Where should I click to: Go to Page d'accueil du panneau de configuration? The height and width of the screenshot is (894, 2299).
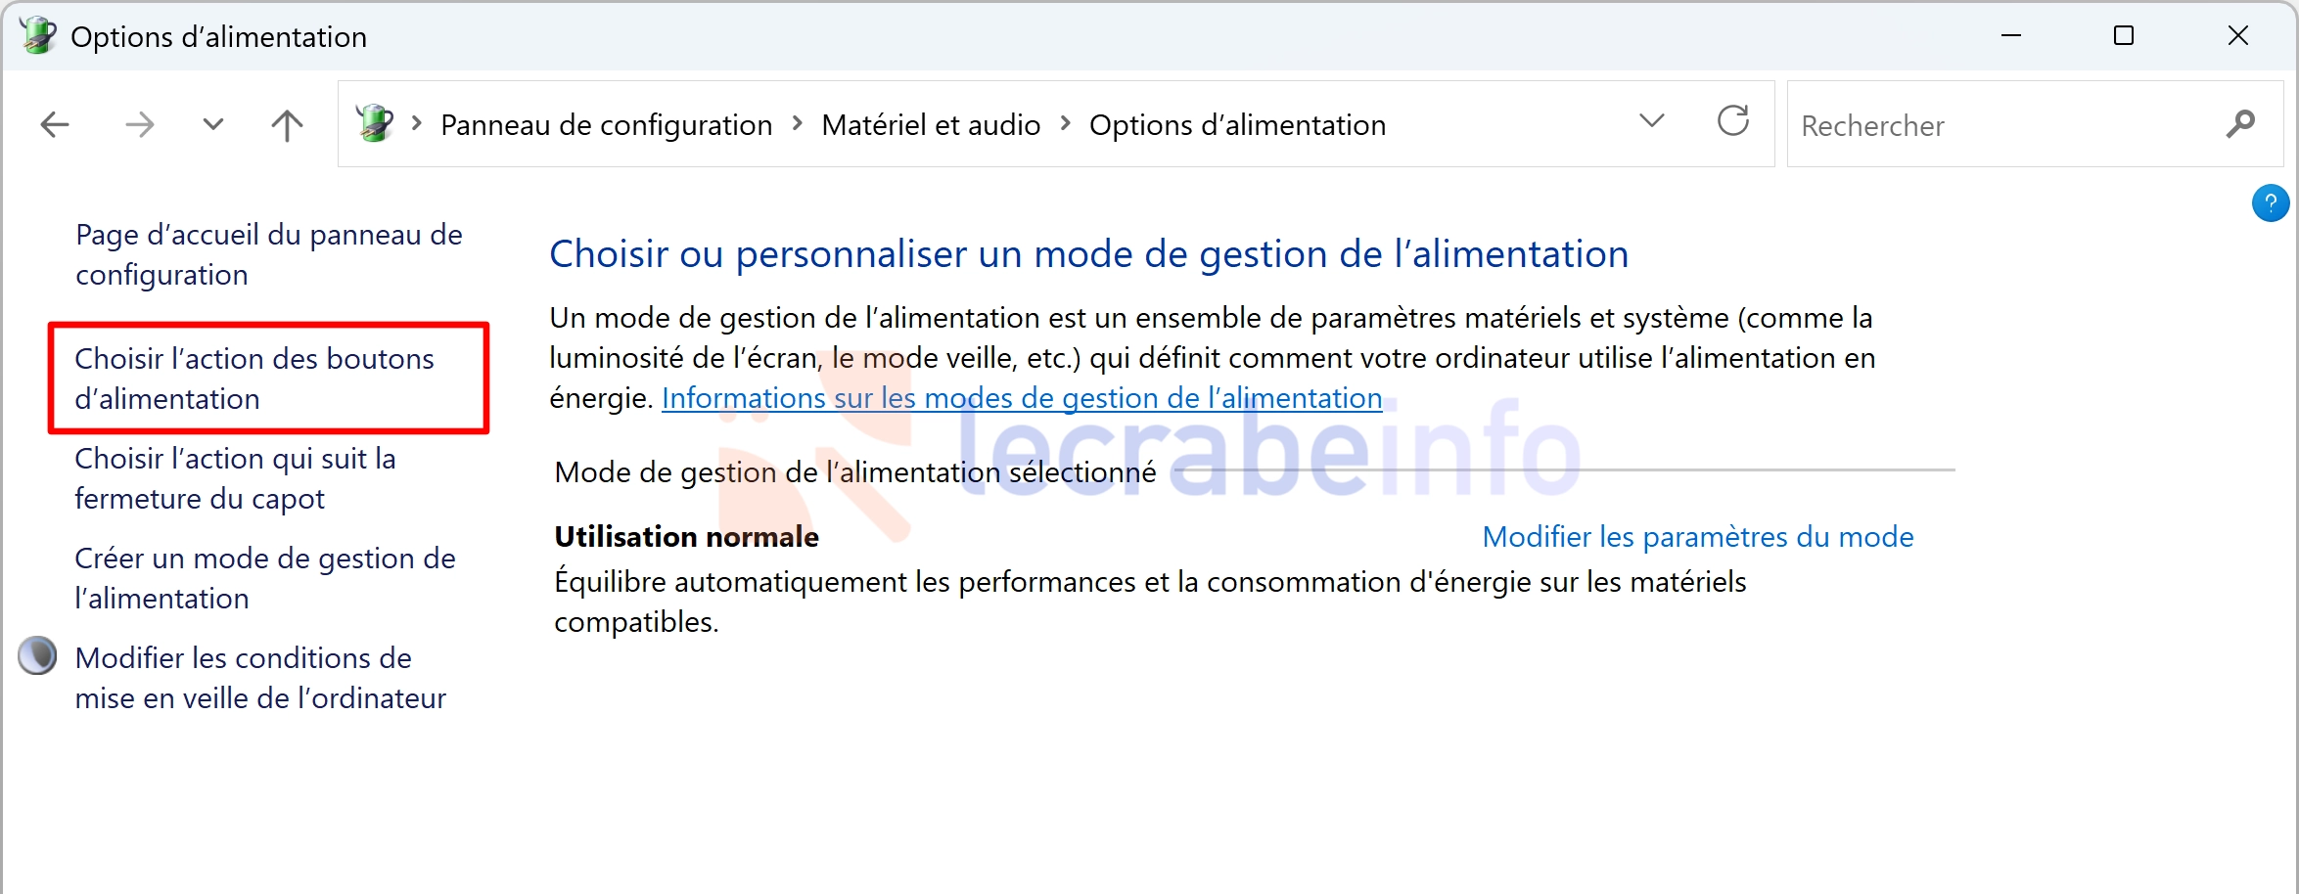269,254
